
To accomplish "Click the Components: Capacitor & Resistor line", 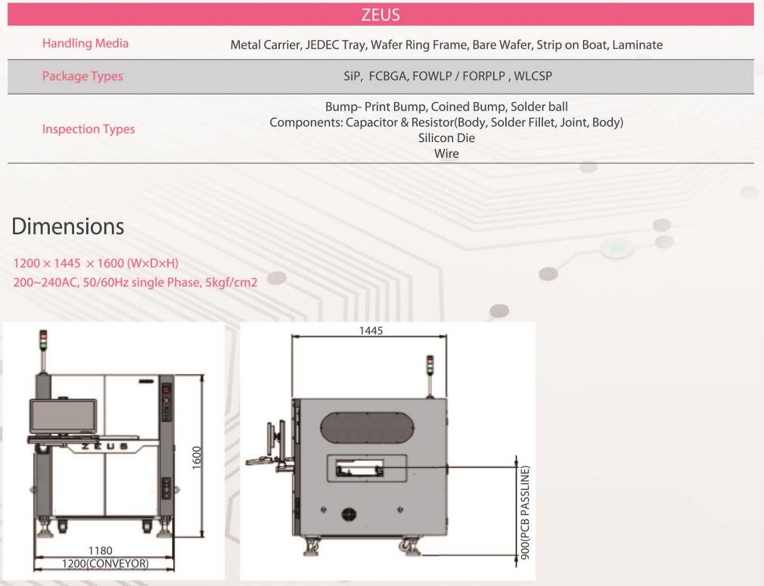I will coord(446,122).
